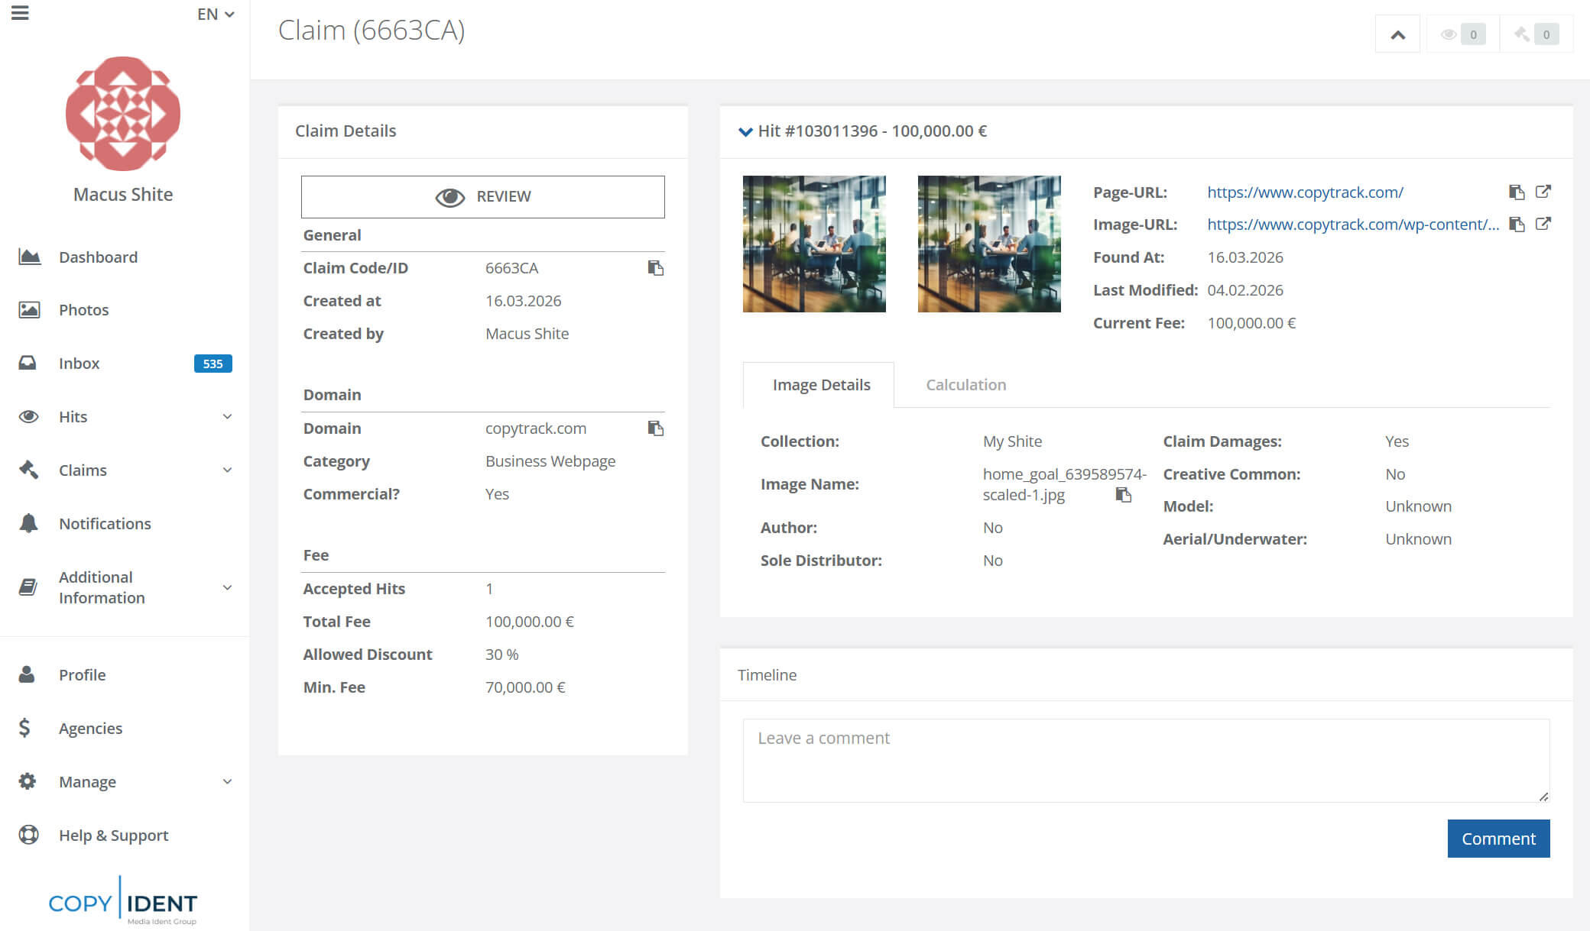Click the eye counter in header
The height and width of the screenshot is (931, 1590).
click(x=1462, y=34)
